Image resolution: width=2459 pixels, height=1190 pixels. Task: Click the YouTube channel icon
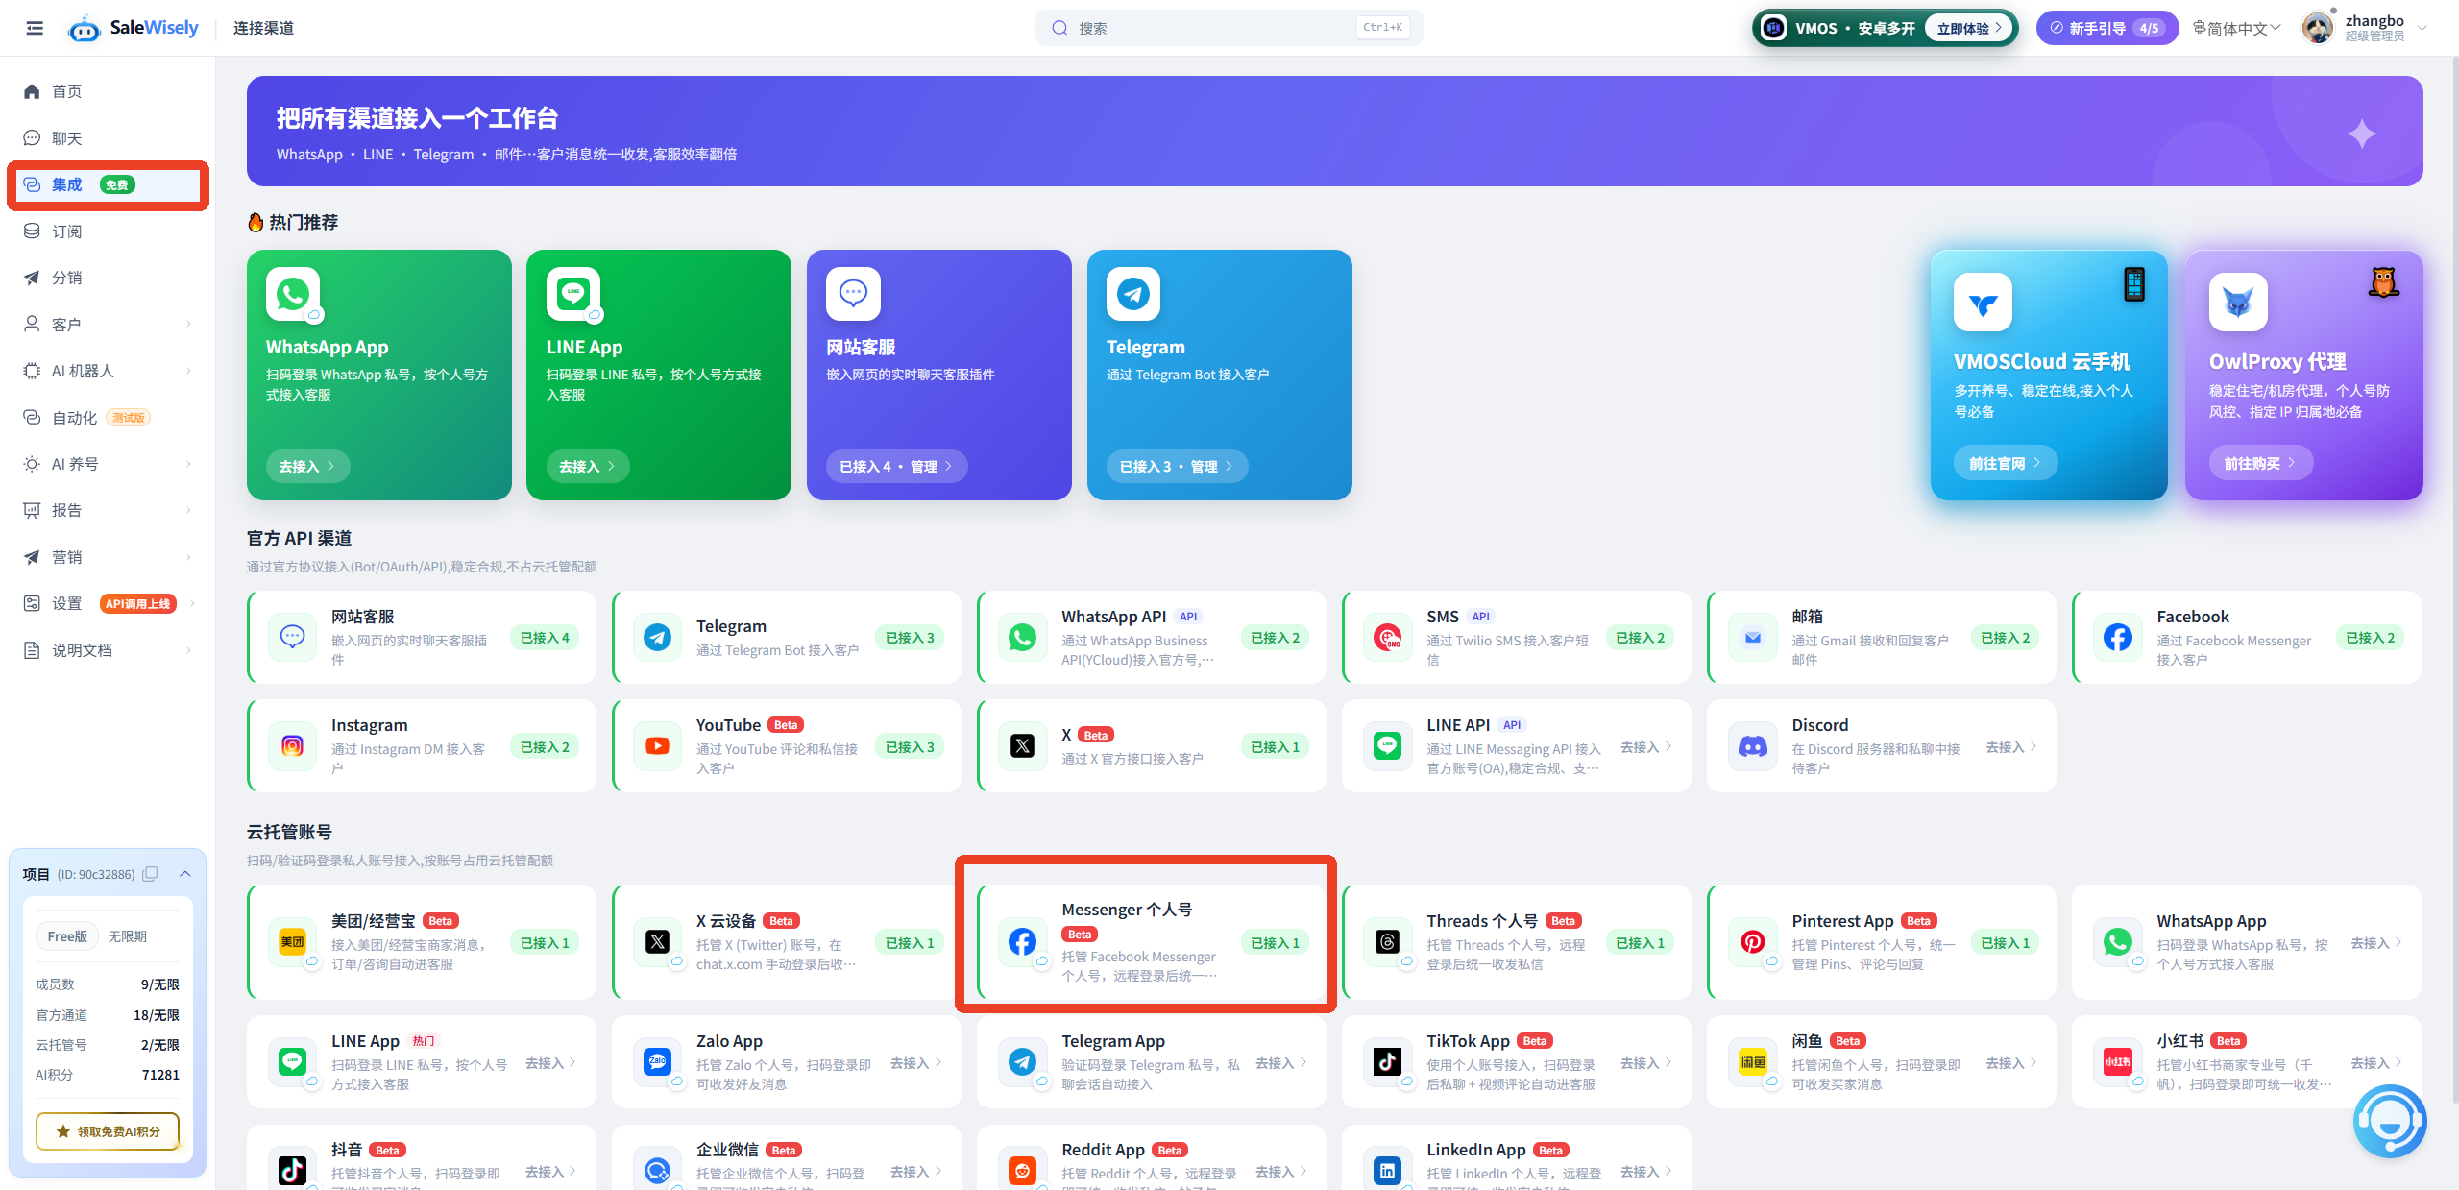pos(657,746)
